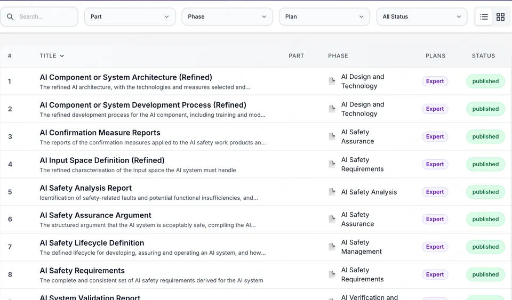Click Expert badge for AI Confirmation Measure Reports

(x=435, y=136)
